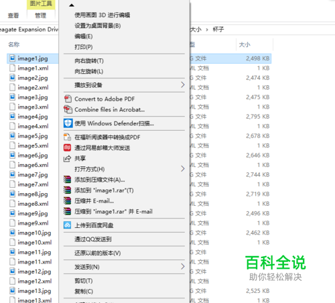Click WinRAR icon beside 压缩到 "image1.rar" 并 E-mail

coord(67,211)
